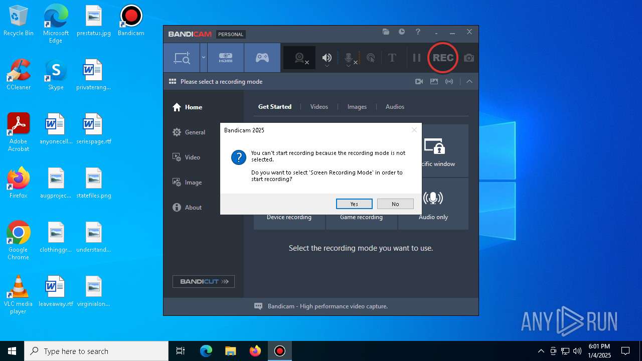
Task: Click No in the Bandicam 2025 dialog
Action: (x=395, y=204)
